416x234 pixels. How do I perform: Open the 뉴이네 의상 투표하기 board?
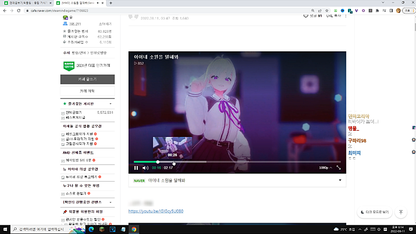pyautogui.click(x=81, y=177)
